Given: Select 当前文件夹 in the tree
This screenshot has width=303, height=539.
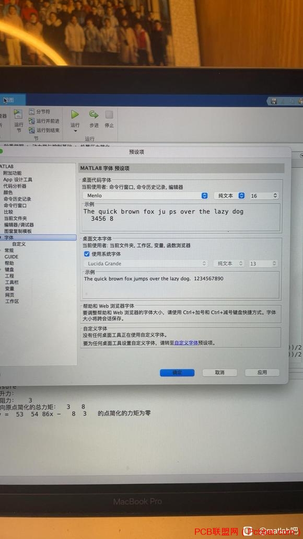Looking at the screenshot, I should [x=15, y=219].
